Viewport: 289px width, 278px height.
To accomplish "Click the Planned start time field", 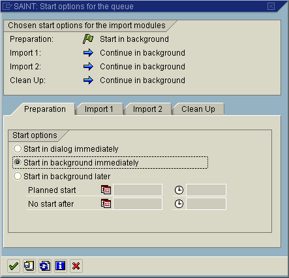I will 206,190.
